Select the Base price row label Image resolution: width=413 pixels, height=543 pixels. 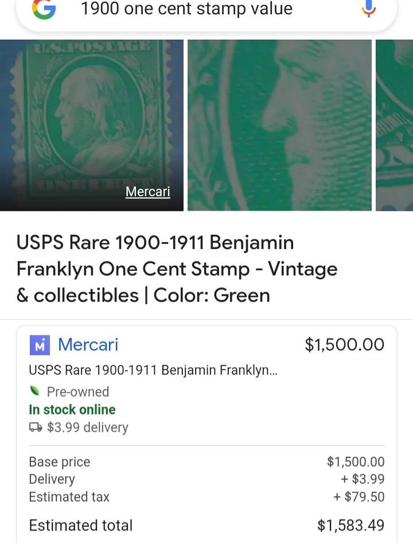pyautogui.click(x=60, y=462)
